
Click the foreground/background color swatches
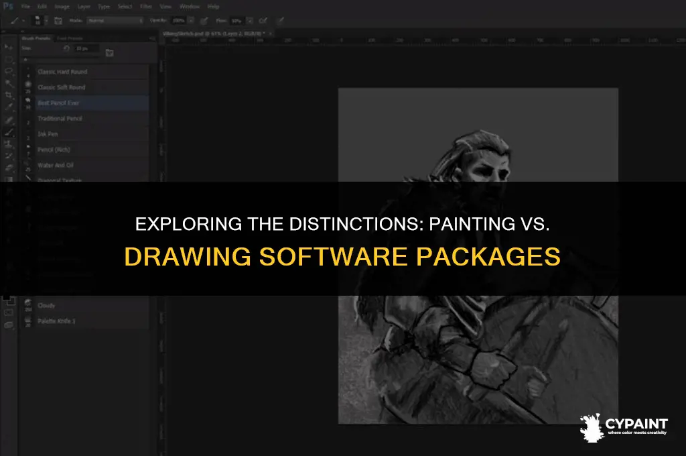click(x=9, y=300)
